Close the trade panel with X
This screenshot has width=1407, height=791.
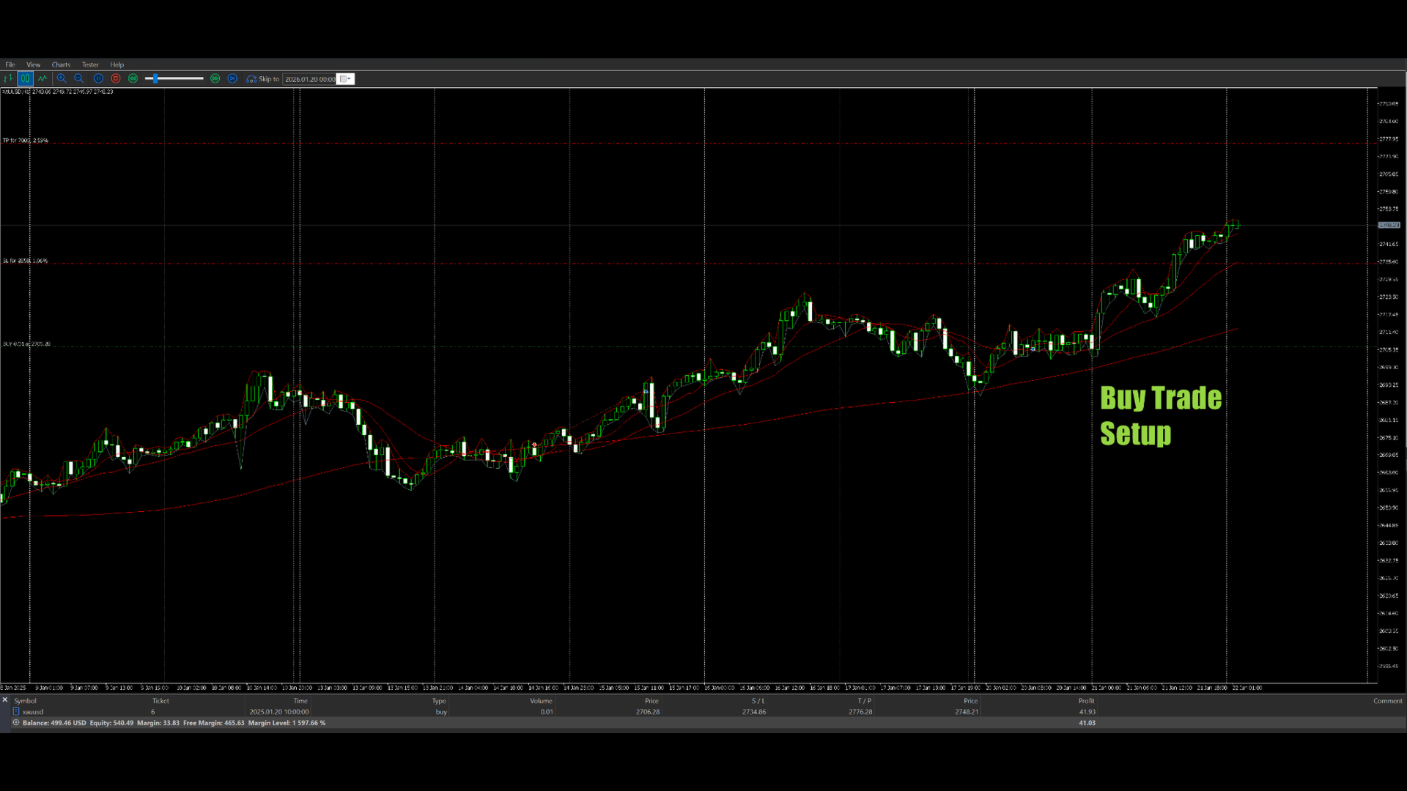tap(5, 700)
